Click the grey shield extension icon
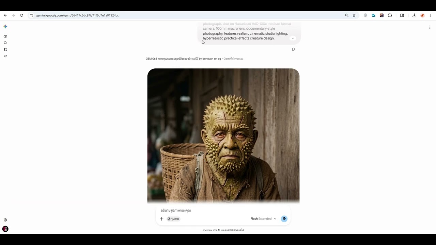 click(x=365, y=15)
